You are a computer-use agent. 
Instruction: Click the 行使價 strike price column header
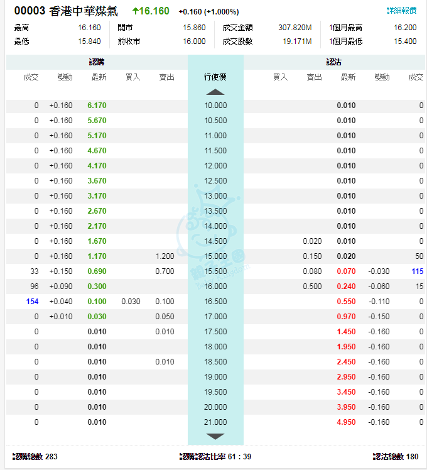click(x=215, y=77)
